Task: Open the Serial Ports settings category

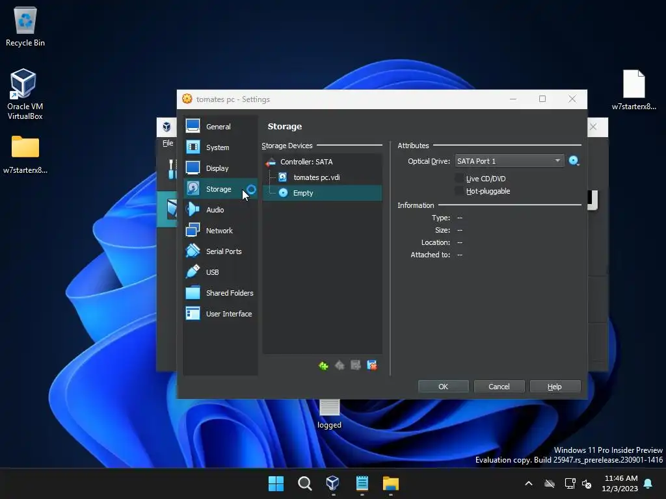Action: pyautogui.click(x=220, y=251)
